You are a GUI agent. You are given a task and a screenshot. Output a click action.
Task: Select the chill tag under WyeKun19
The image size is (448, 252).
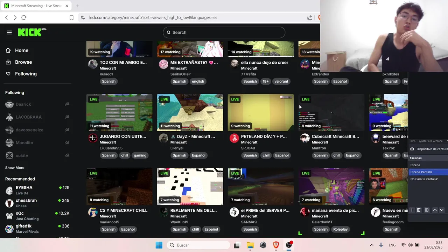coord(195,229)
